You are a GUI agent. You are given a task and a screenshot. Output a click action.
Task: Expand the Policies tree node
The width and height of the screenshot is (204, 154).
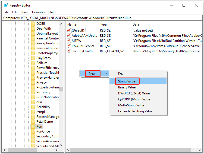(x=28, y=63)
